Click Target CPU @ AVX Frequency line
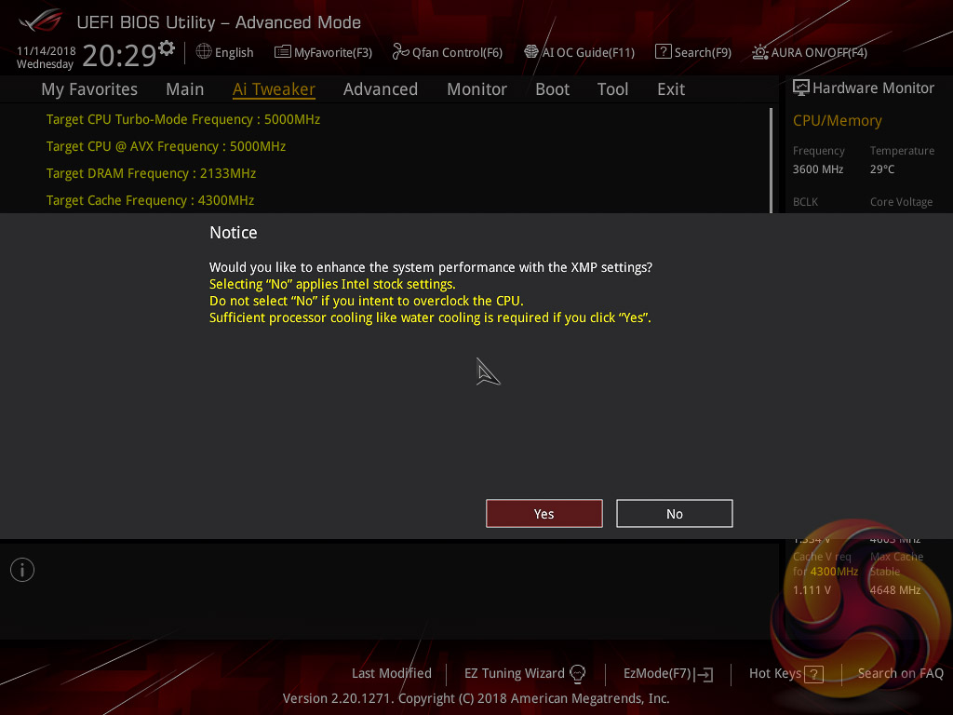The image size is (953, 715). tap(166, 146)
